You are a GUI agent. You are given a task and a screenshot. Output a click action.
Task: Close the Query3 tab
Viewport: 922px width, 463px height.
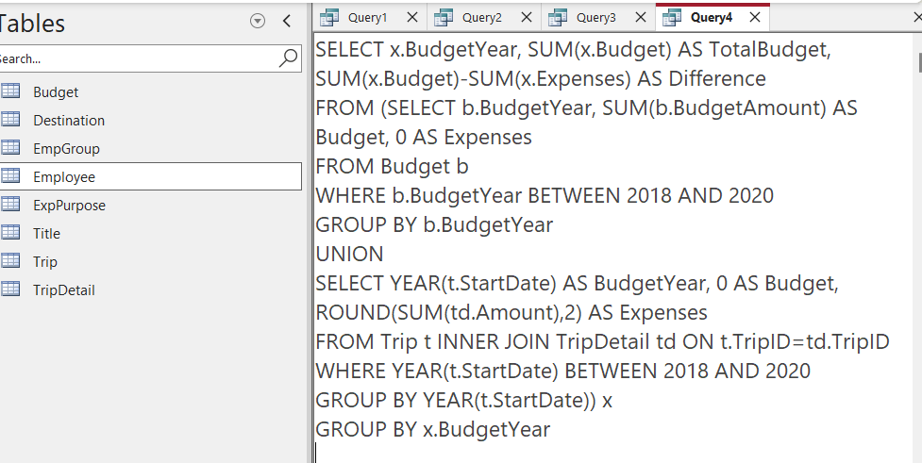click(x=641, y=17)
